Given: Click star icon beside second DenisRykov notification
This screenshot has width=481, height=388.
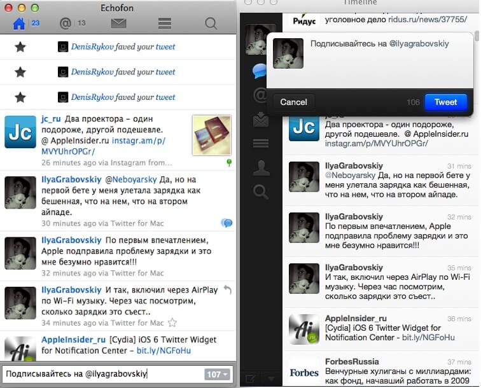Looking at the screenshot, I should point(20,72).
